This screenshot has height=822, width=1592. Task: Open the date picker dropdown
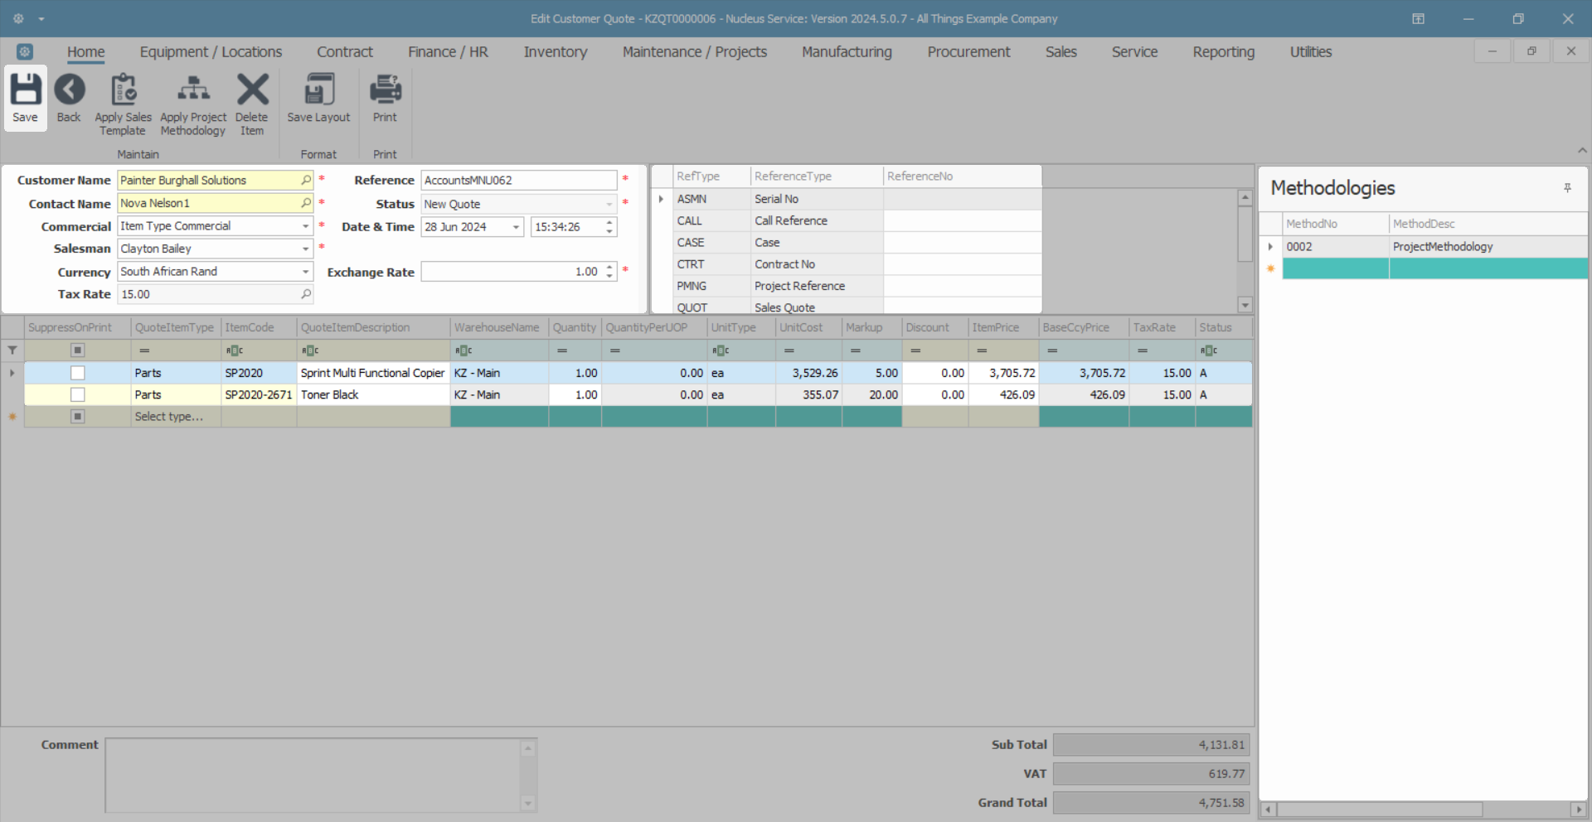coord(516,227)
